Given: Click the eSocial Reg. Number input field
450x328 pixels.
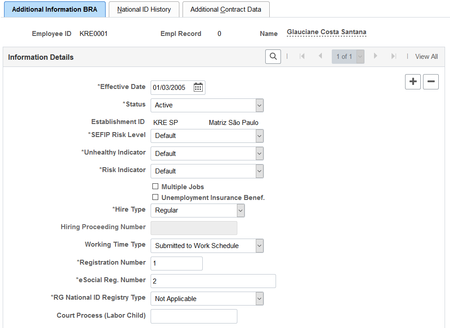Looking at the screenshot, I should pos(213,281).
